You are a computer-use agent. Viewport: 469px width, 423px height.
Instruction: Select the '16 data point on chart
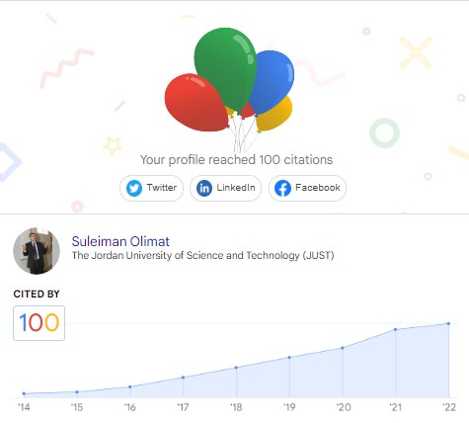(x=130, y=386)
